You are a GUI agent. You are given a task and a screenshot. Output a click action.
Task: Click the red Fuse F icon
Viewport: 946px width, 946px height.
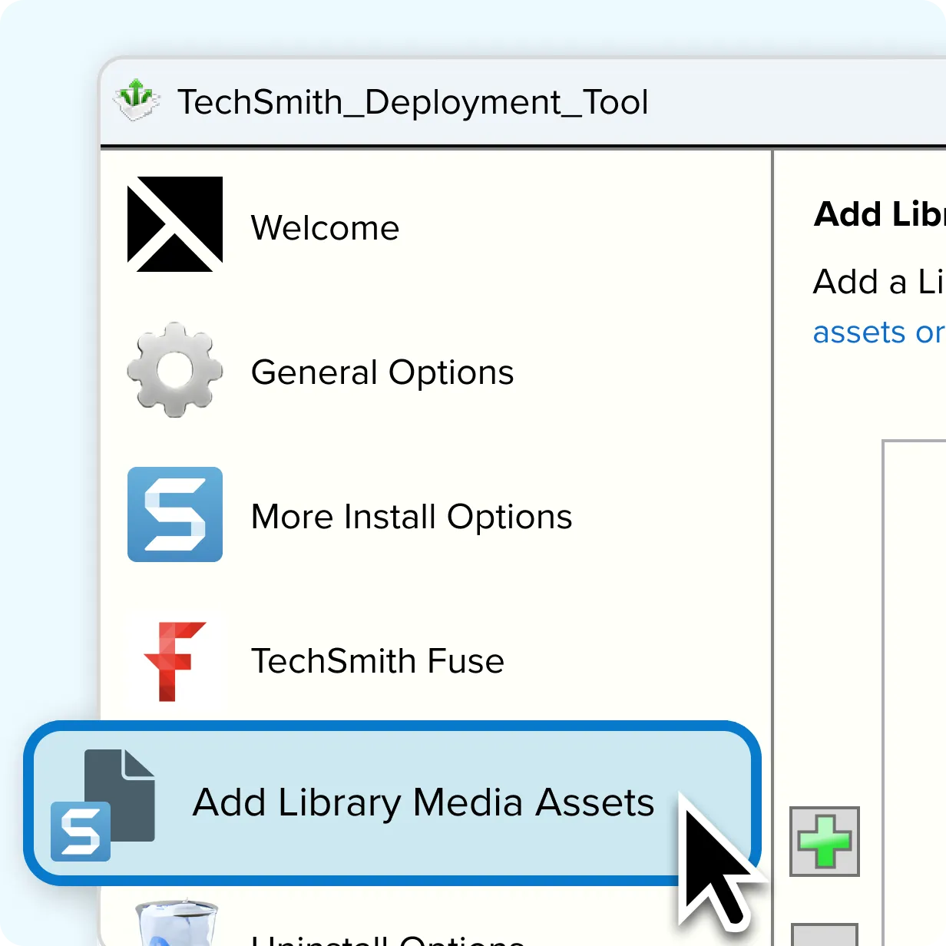coord(175,661)
